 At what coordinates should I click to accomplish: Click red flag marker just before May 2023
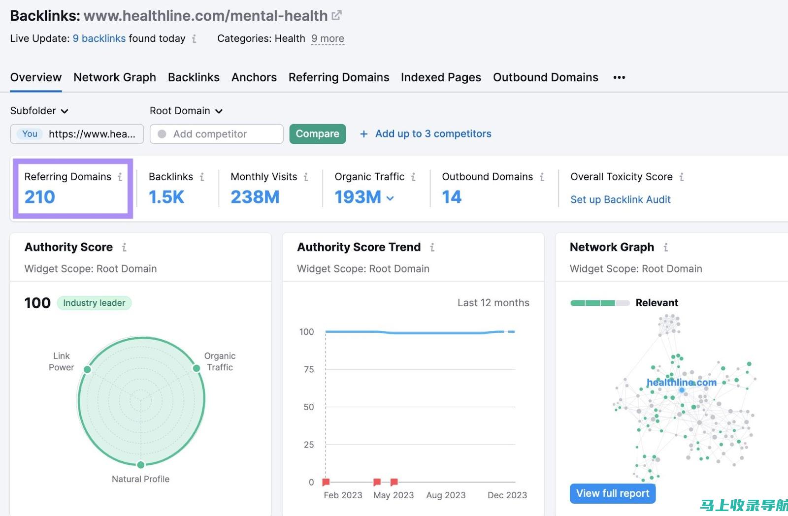(377, 482)
